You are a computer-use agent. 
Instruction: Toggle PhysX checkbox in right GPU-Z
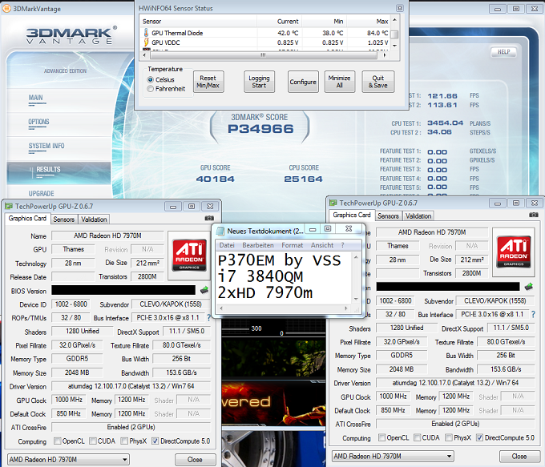tap(449, 437)
